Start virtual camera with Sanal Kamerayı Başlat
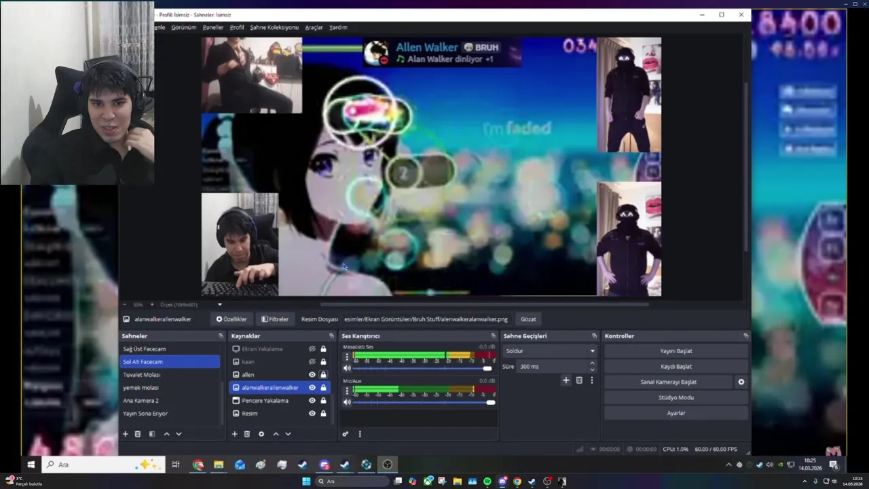 click(x=669, y=382)
